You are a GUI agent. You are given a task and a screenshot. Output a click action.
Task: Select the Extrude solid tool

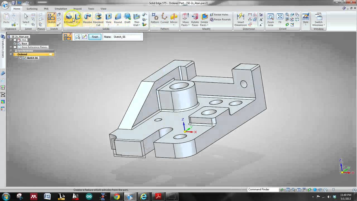(68, 19)
